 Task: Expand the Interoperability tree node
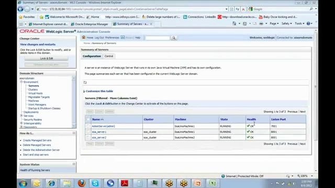pos(21,123)
